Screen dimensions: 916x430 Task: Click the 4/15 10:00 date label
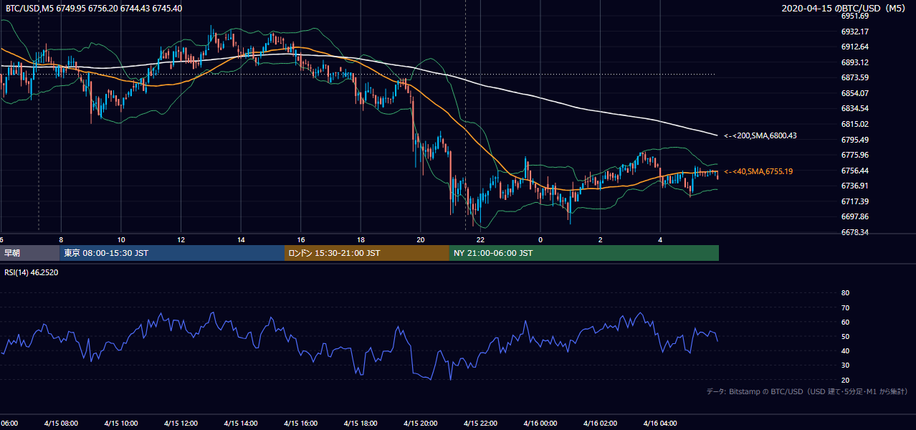click(121, 424)
